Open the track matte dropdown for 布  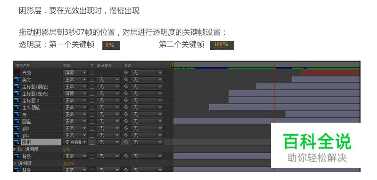coord(108,114)
